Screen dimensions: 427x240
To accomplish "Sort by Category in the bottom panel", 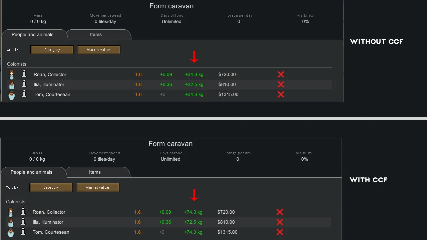I will pyautogui.click(x=51, y=187).
